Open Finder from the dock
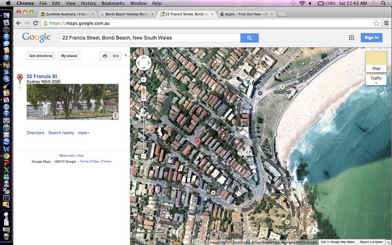The height and width of the screenshot is (245, 392). click(x=6, y=15)
